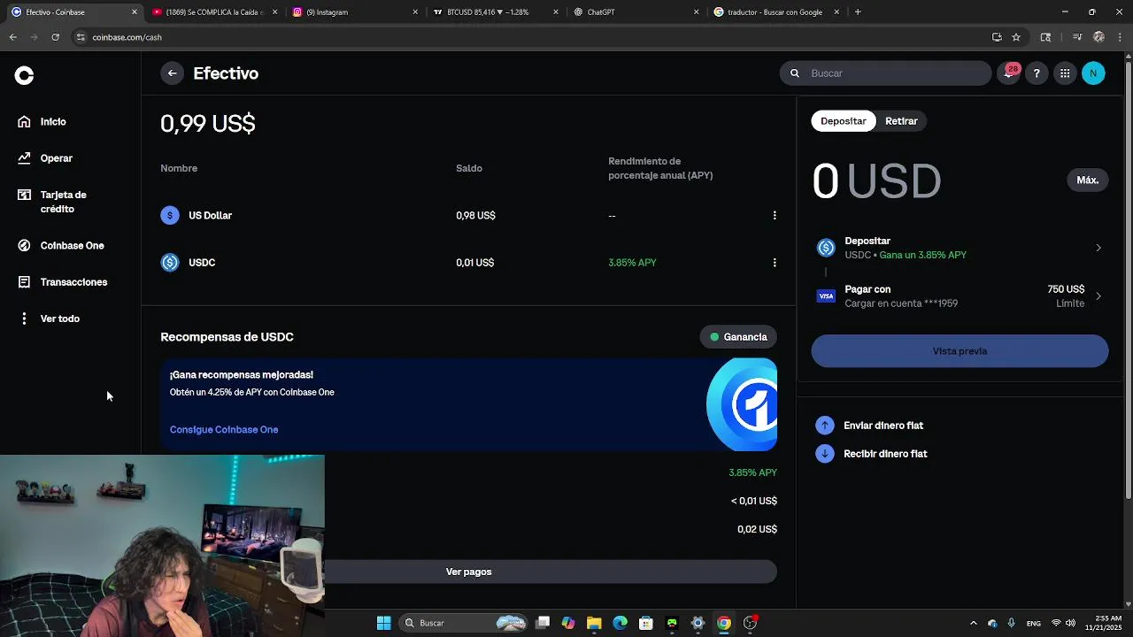Expand the Pagar con payment method selector
Viewport: 1133px width, 637px height.
(x=960, y=296)
